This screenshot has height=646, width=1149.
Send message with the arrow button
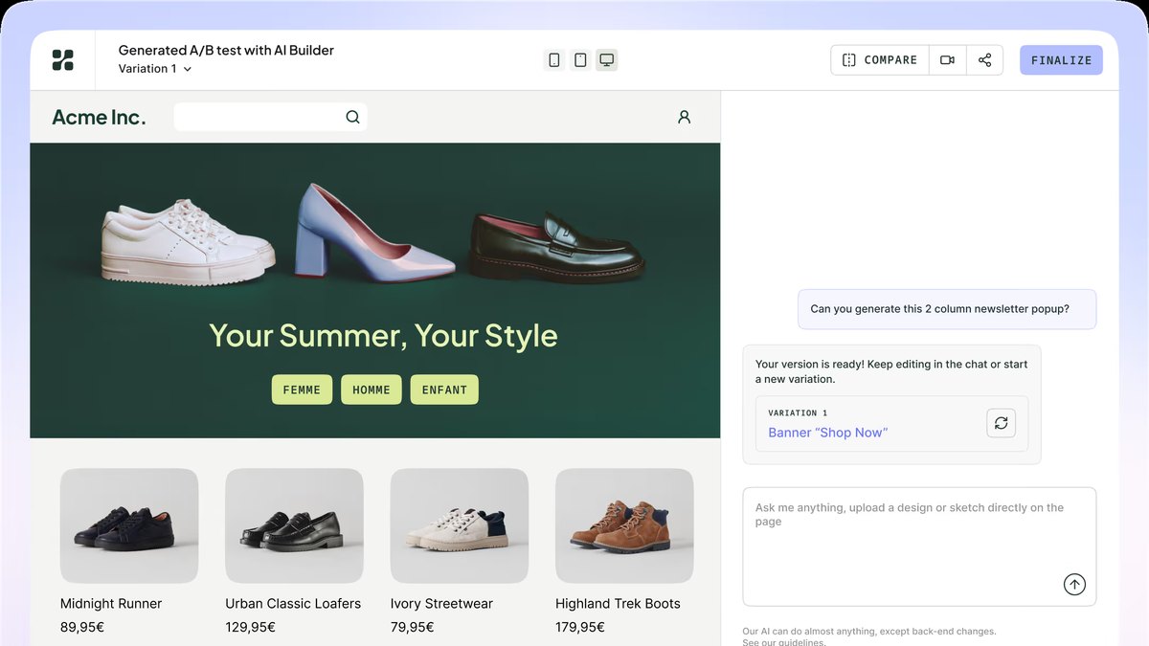click(x=1074, y=584)
